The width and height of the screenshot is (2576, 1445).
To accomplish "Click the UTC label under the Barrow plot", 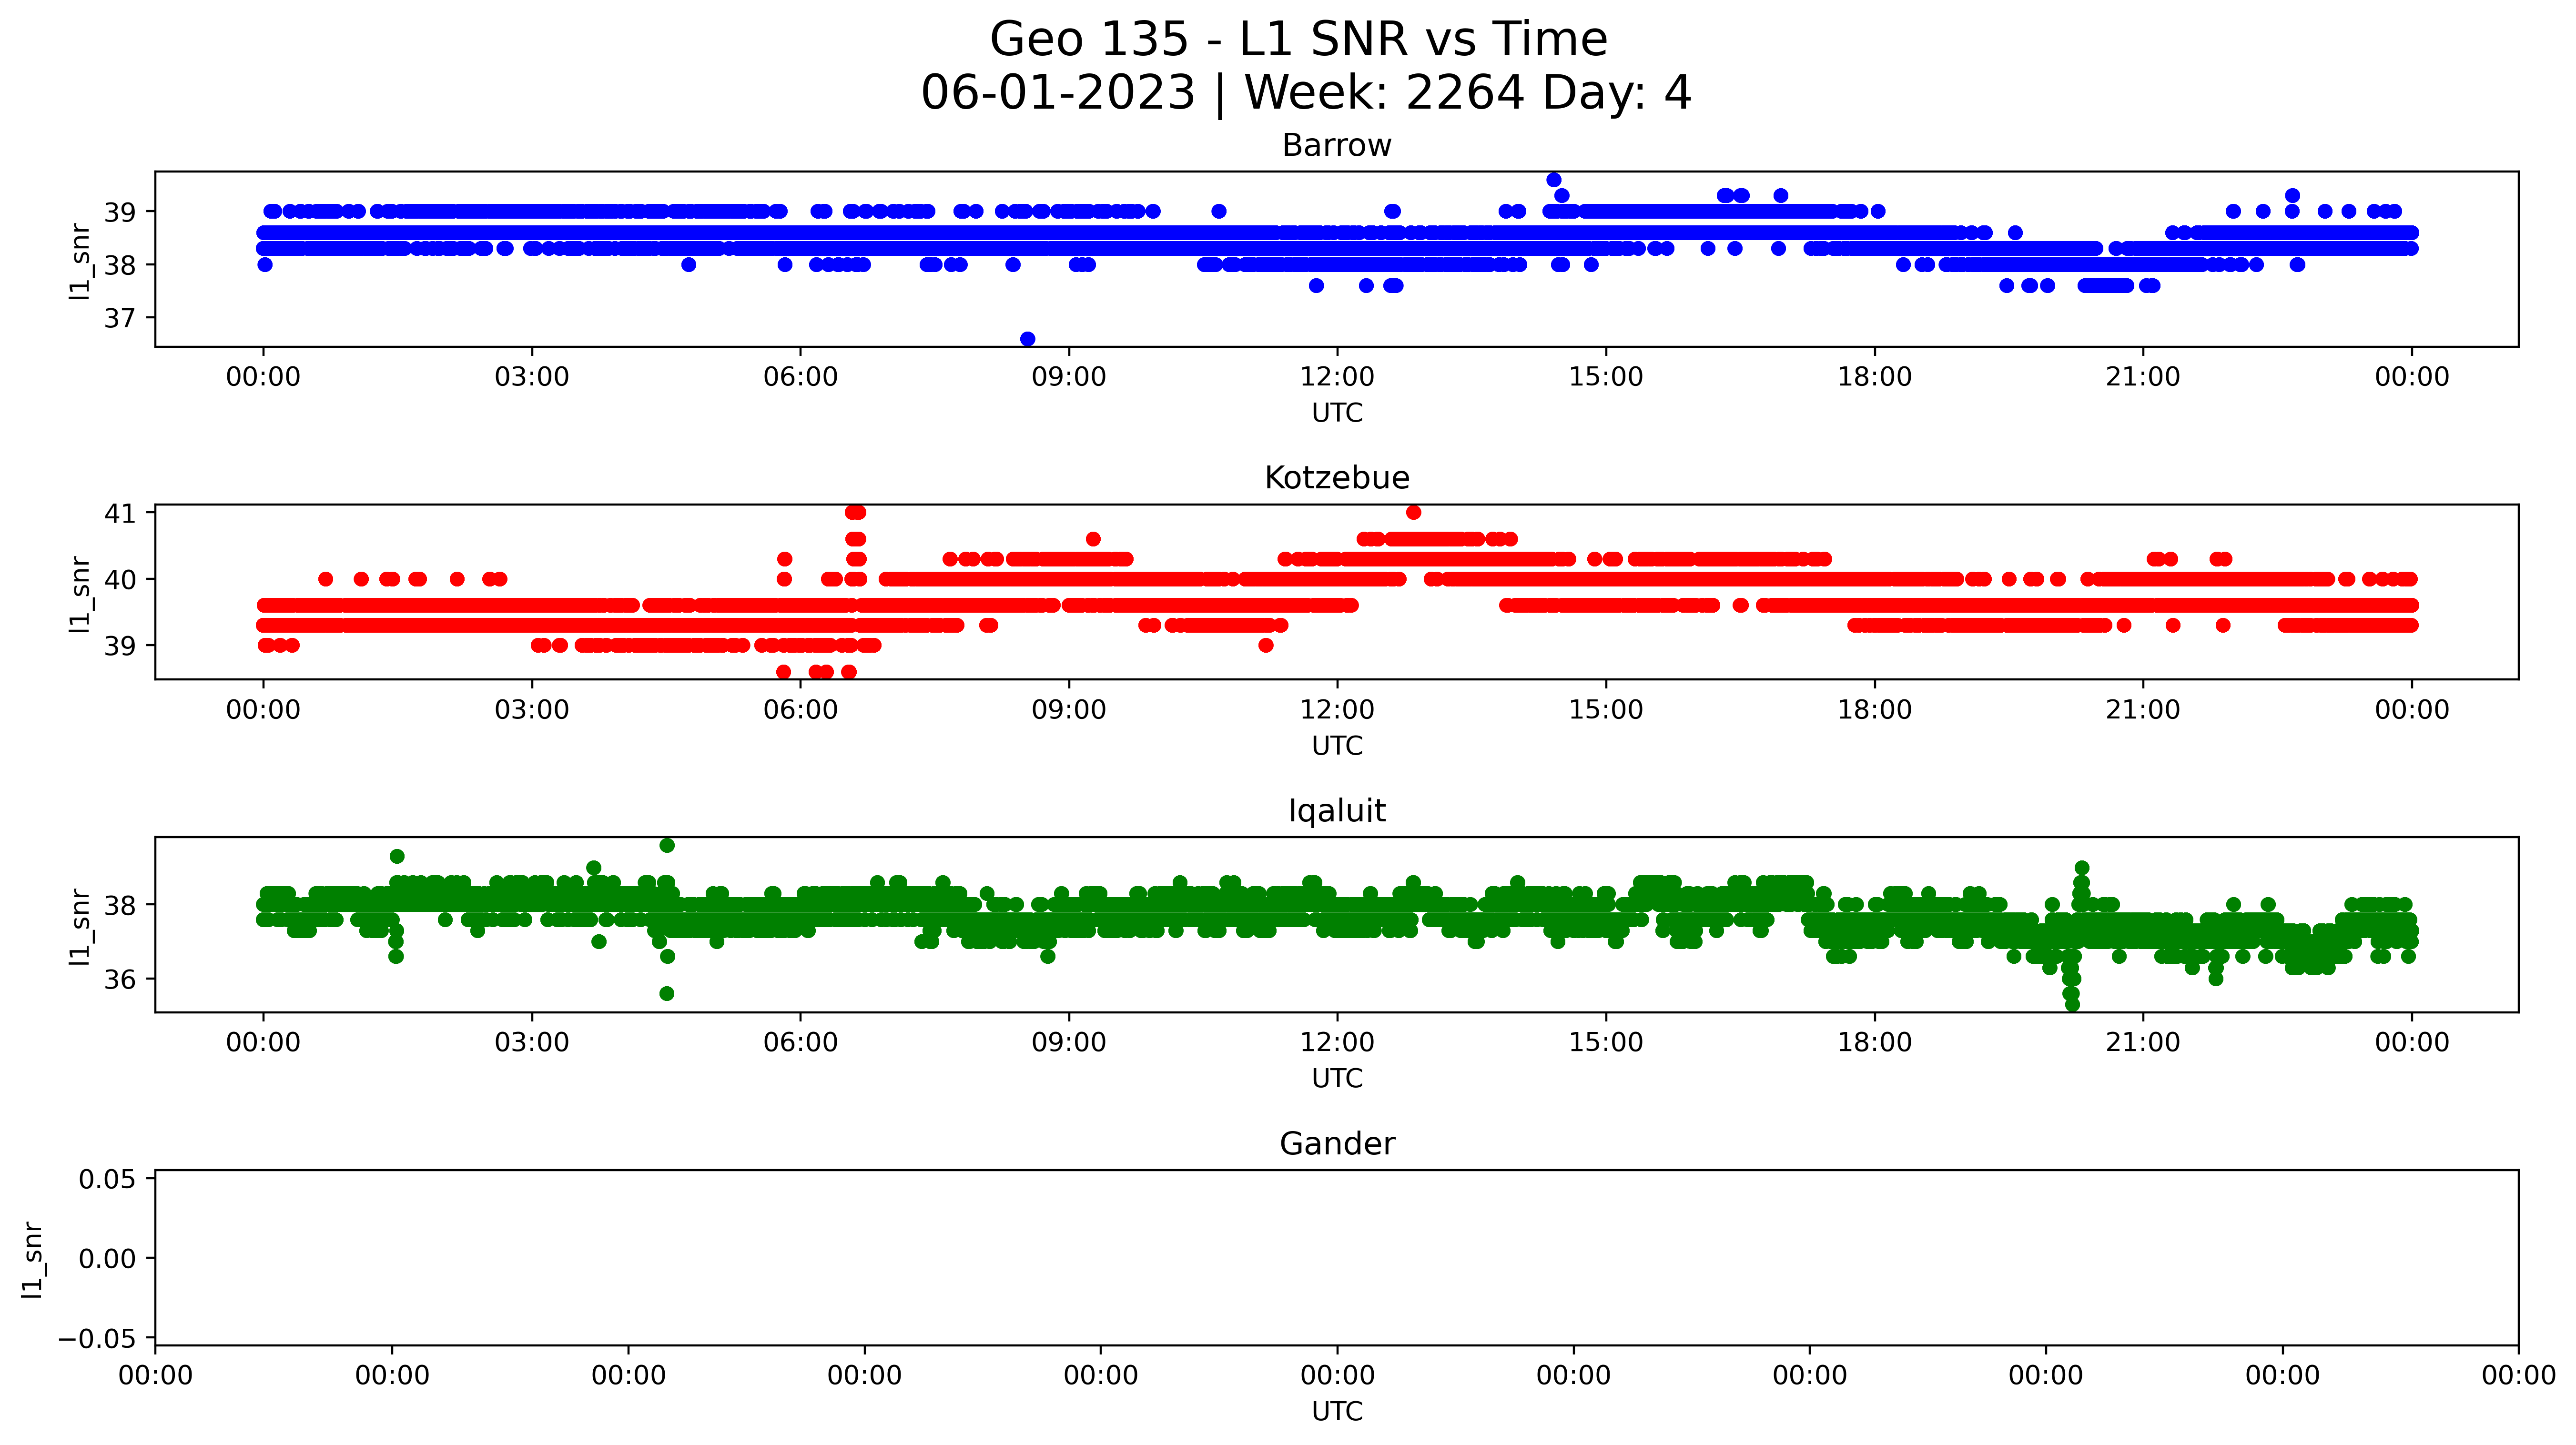I will (1336, 413).
